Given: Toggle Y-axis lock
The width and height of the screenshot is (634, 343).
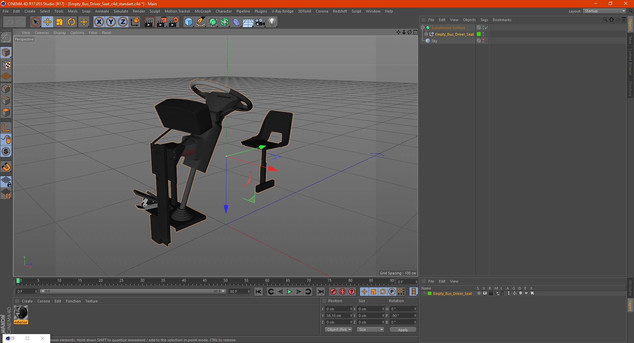Looking at the screenshot, I should pyautogui.click(x=111, y=22).
